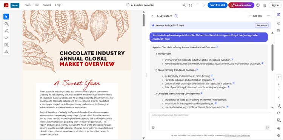
Task: Click the chat scroll down arrow
Action: pyautogui.click(x=272, y=108)
